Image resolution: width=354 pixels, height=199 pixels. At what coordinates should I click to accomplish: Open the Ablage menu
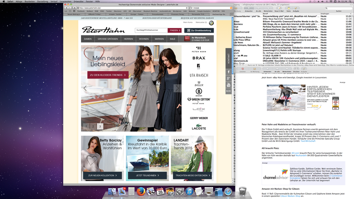click(x=19, y=1)
